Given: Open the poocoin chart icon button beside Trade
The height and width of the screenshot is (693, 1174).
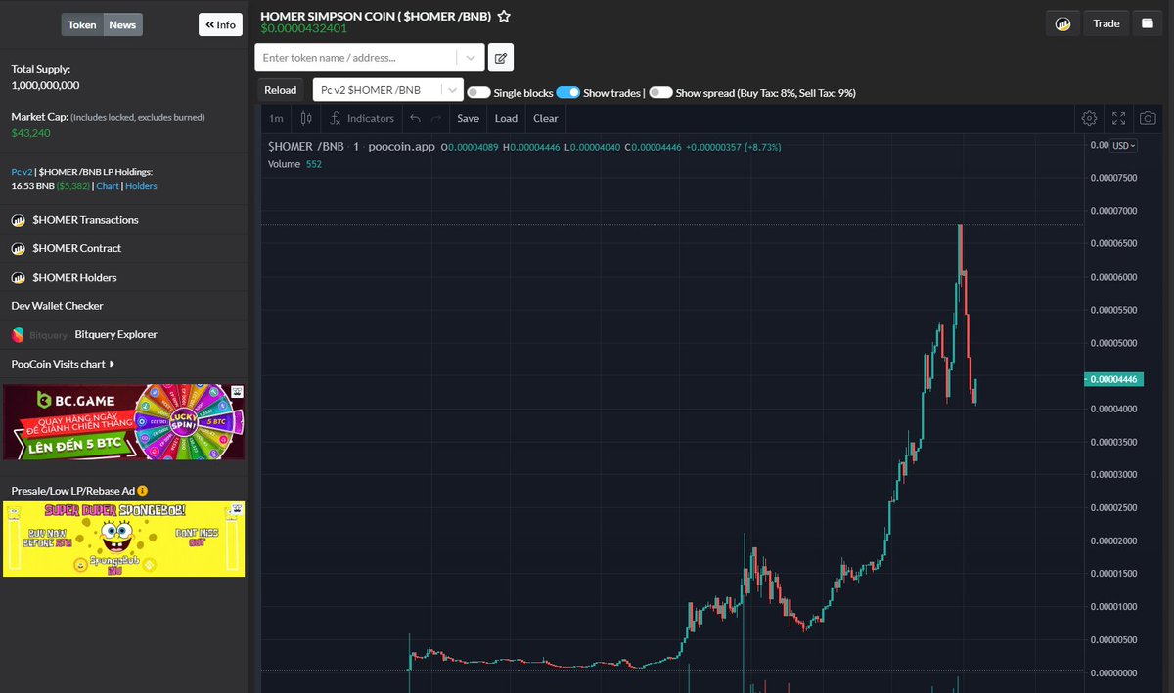Looking at the screenshot, I should point(1062,23).
